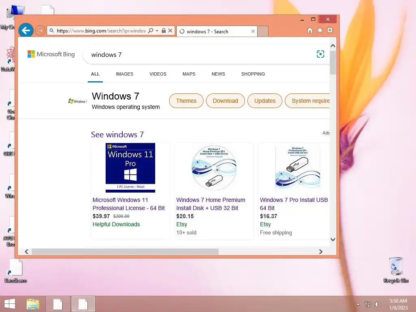
Task: Open Favorites with the star icon
Action: (x=320, y=30)
